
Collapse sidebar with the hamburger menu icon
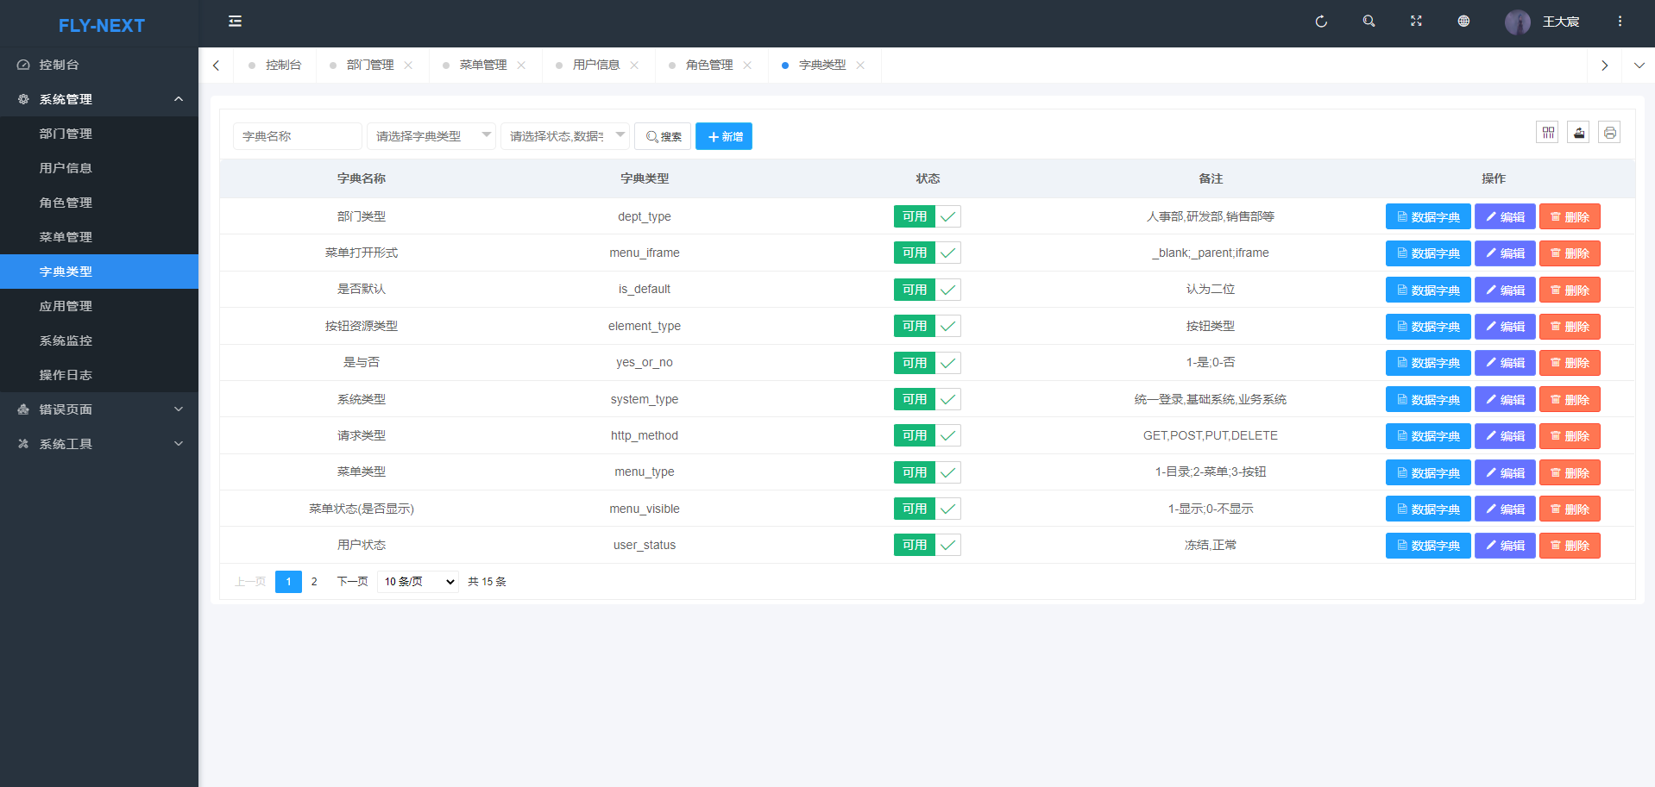tap(235, 22)
